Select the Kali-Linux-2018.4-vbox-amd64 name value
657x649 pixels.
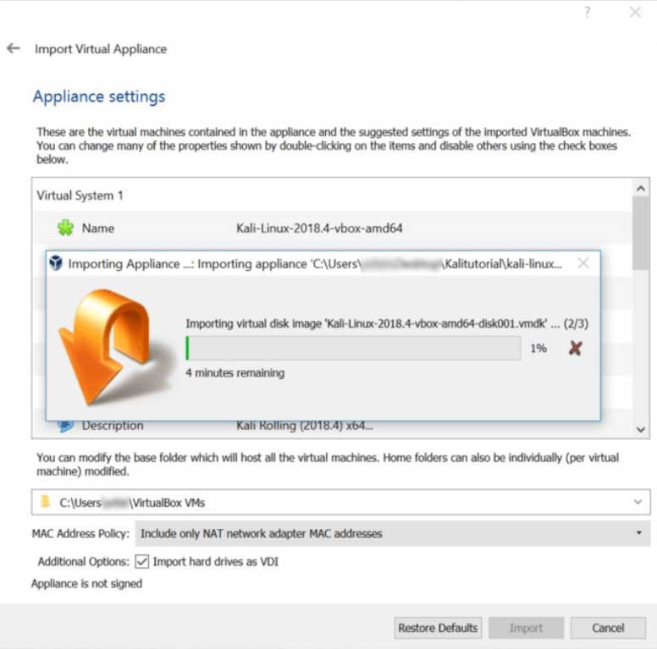point(319,228)
